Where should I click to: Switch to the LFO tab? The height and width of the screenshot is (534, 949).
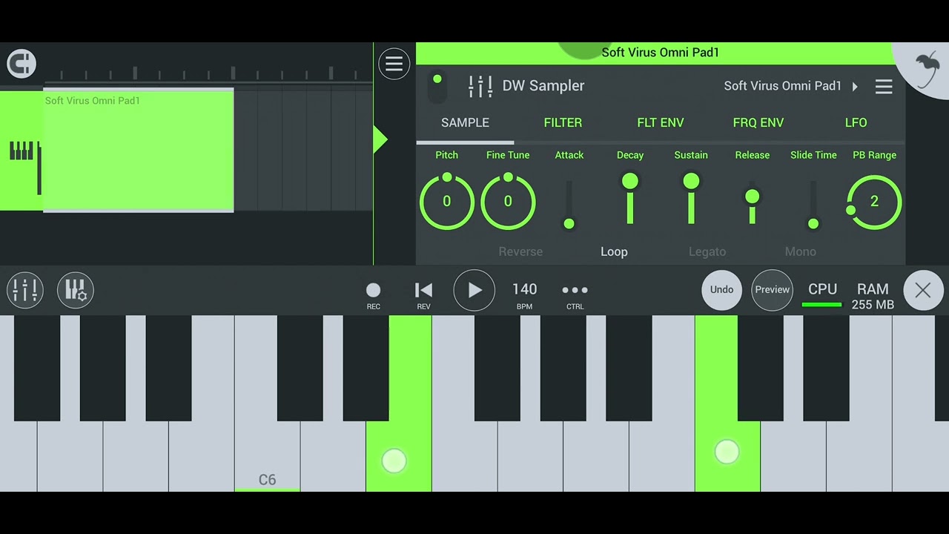pos(856,123)
